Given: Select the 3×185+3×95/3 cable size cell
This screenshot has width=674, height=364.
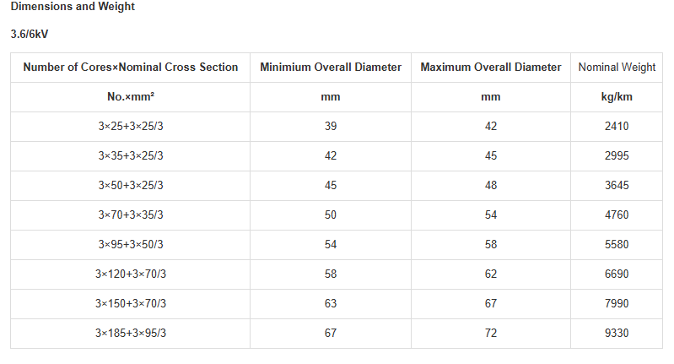Looking at the screenshot, I should 130,333.
